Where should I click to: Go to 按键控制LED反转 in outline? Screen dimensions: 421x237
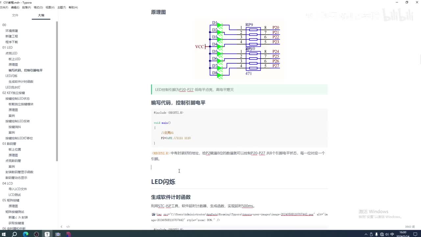coord(17,121)
